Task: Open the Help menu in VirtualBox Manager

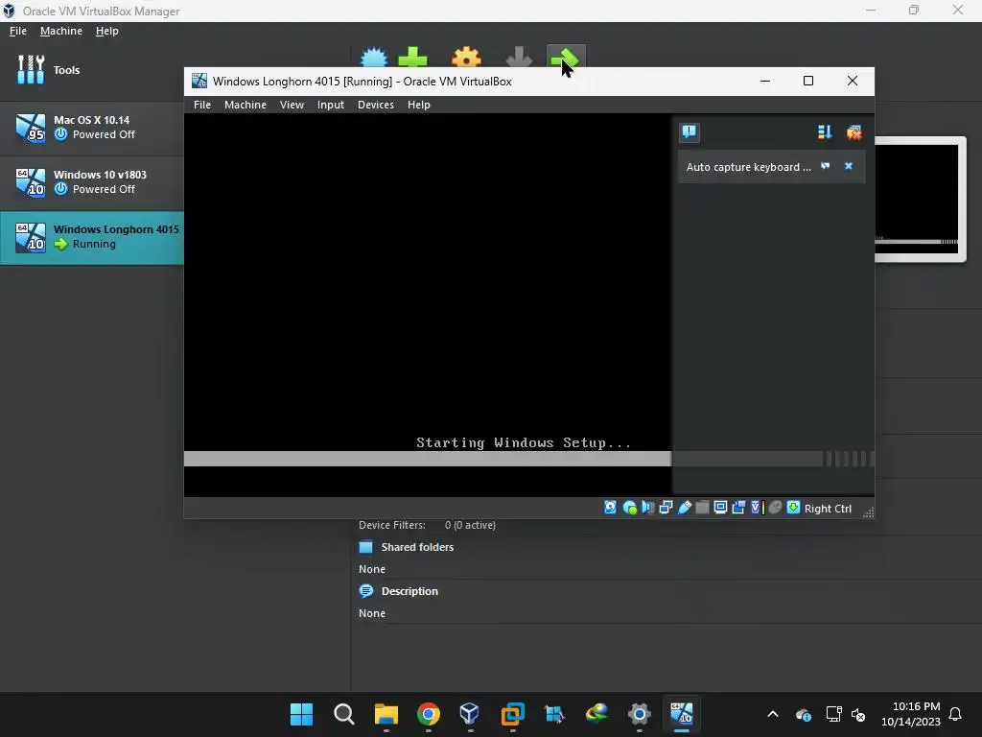Action: 107,31
